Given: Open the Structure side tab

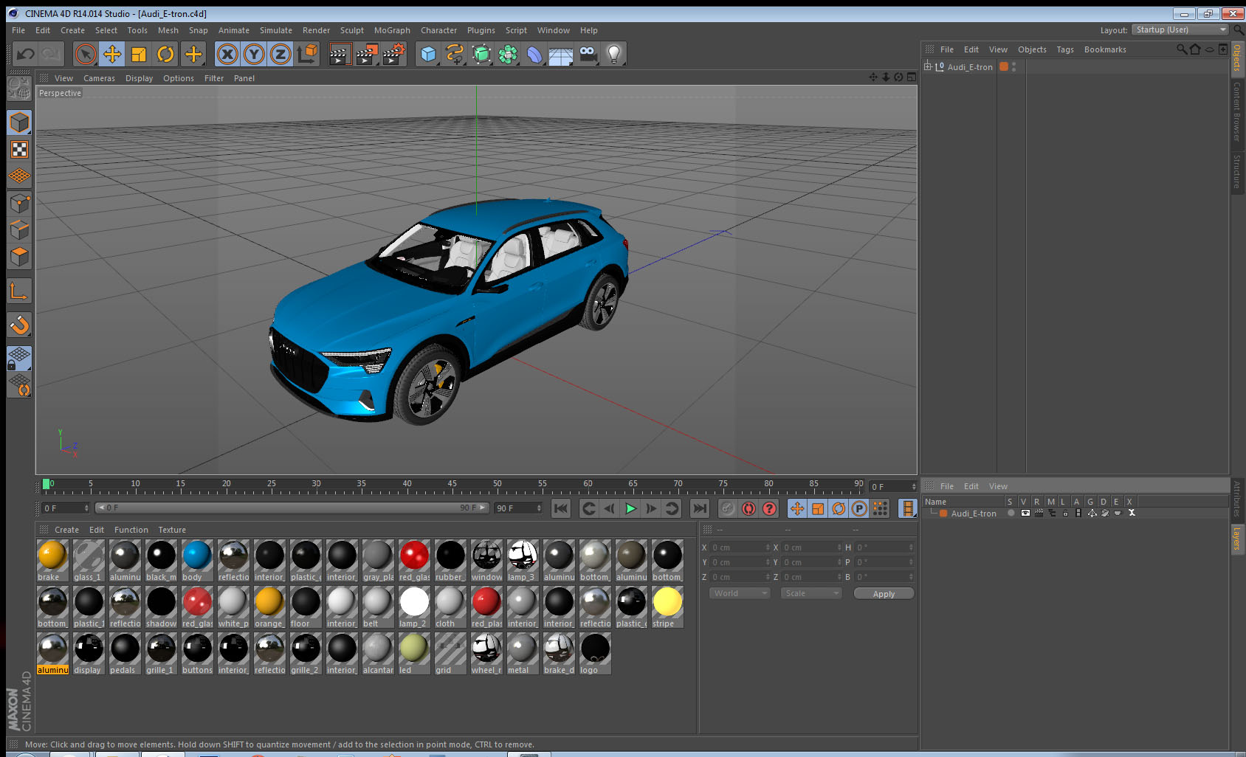Looking at the screenshot, I should 1237,171.
